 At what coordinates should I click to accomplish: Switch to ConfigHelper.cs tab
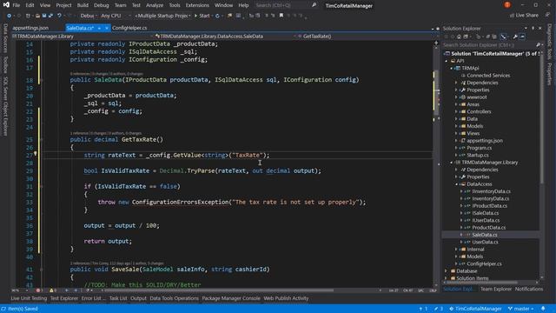(x=129, y=28)
